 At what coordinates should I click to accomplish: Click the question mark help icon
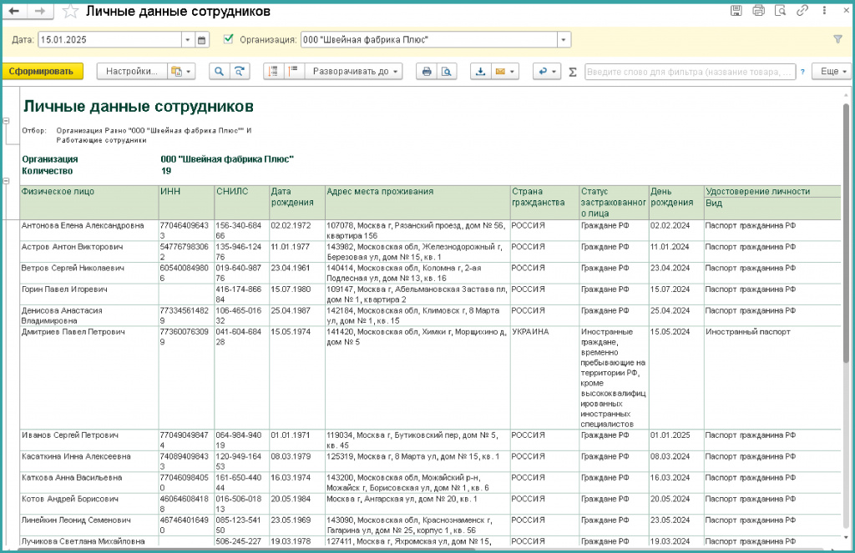[802, 72]
